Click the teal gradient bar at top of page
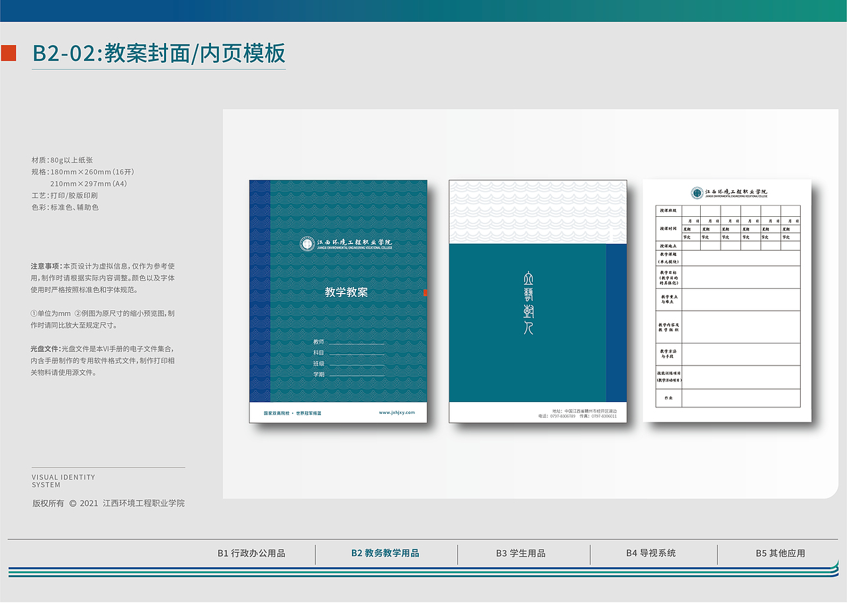 click(423, 11)
